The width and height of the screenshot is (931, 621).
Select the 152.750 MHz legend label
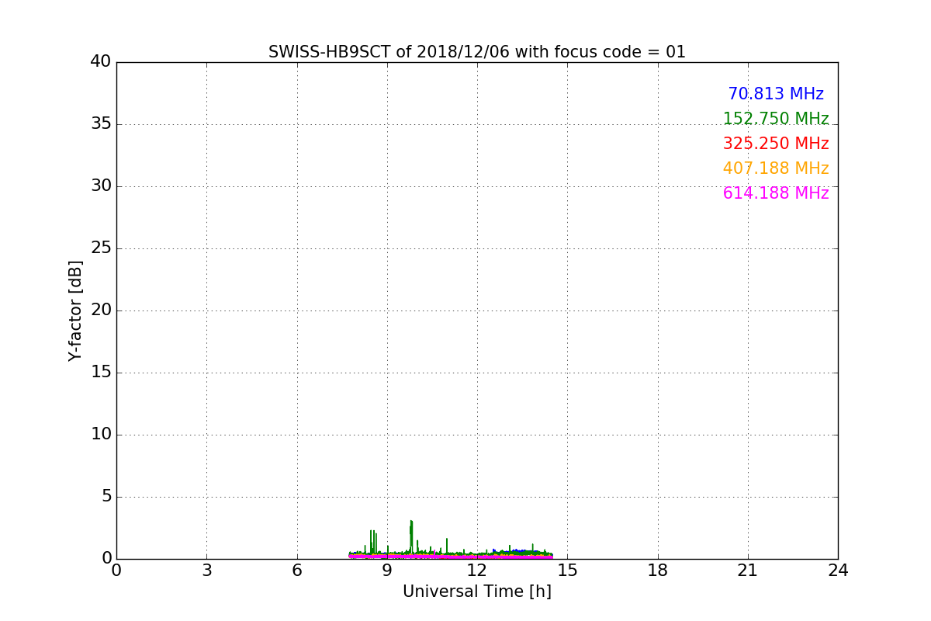(776, 119)
